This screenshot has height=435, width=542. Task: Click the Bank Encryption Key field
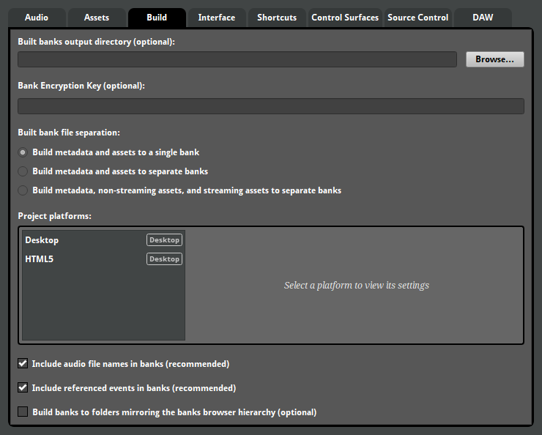pyautogui.click(x=270, y=106)
